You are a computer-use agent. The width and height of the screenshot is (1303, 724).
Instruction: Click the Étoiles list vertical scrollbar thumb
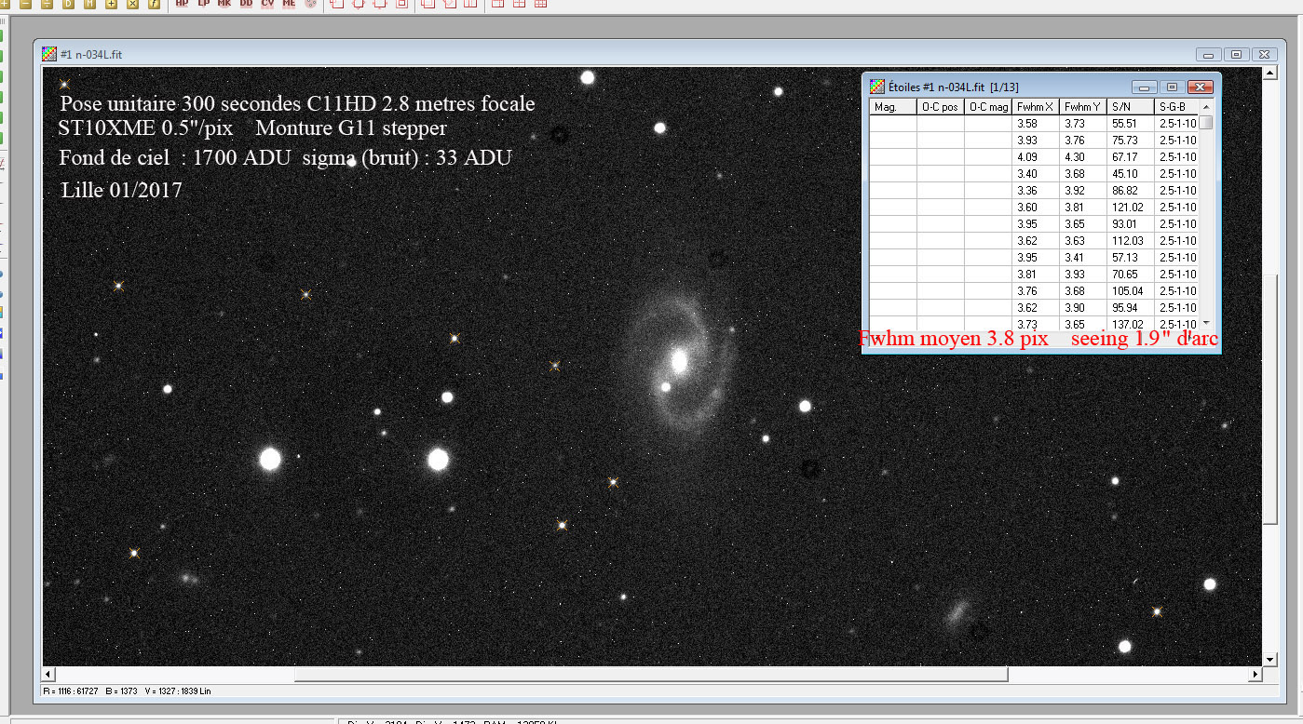click(x=1207, y=121)
